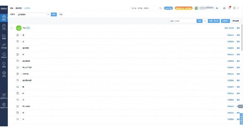Open the 应用中心 app center icon
243x132 pixels.
tap(4, 96)
